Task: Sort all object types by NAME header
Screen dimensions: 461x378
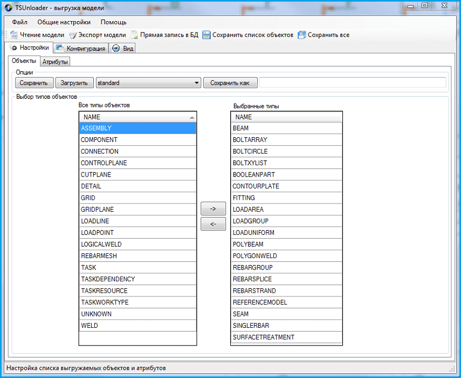Action: pos(137,117)
